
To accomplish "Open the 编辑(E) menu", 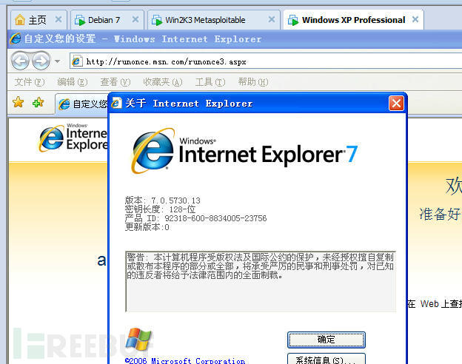I will [x=73, y=82].
